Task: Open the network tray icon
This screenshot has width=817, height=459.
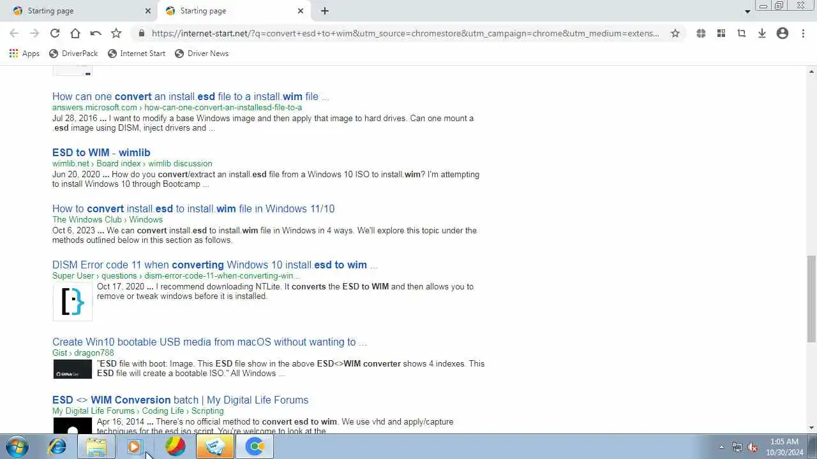Action: tap(737, 448)
